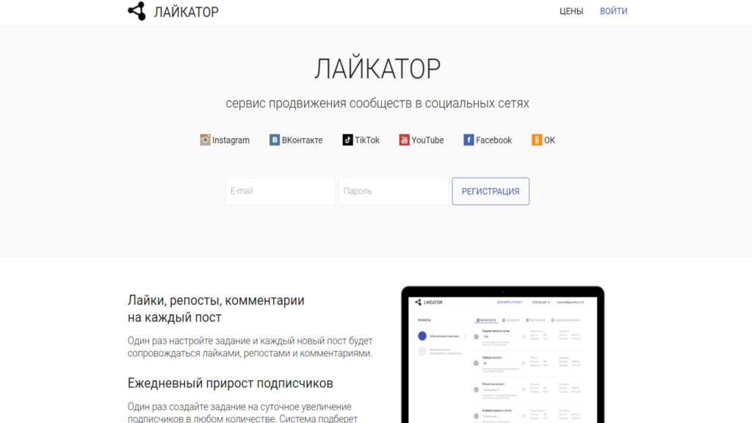The width and height of the screenshot is (752, 423).
Task: Click the ВКонтакте label text
Action: pyautogui.click(x=302, y=140)
